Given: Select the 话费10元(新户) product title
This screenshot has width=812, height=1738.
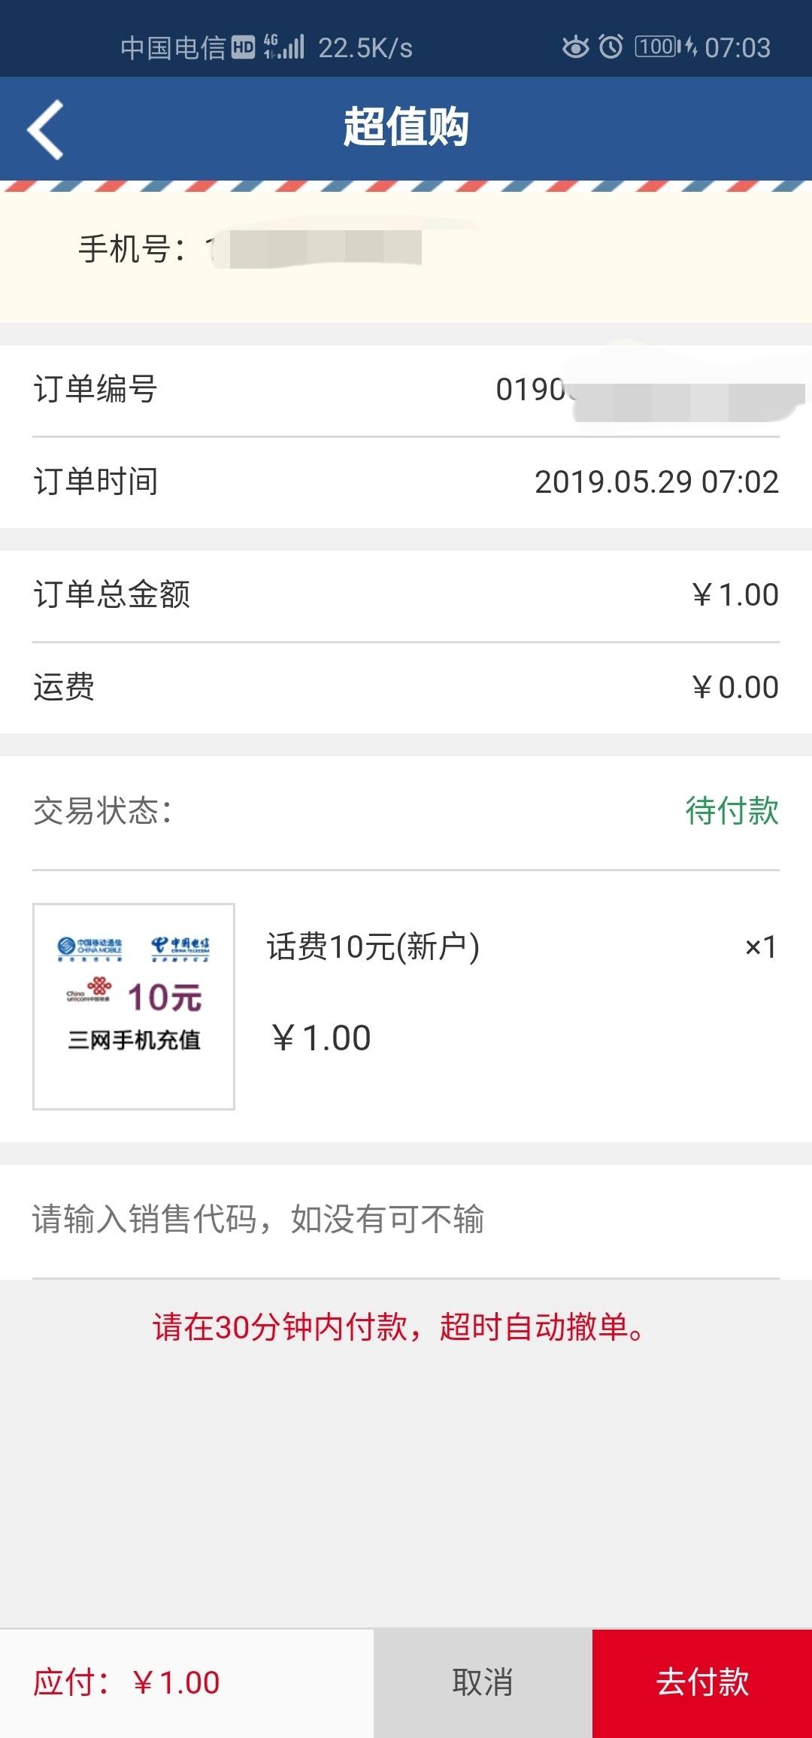Looking at the screenshot, I should tap(373, 946).
